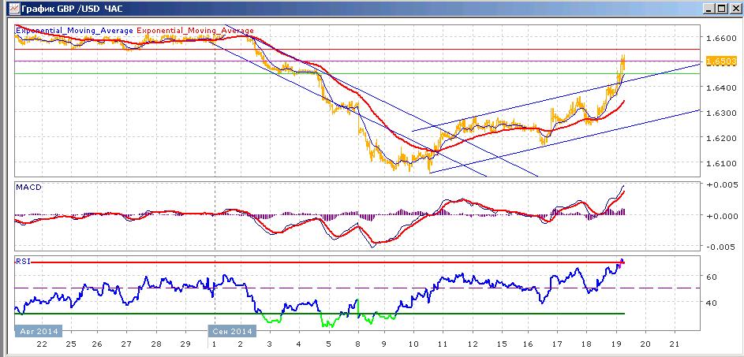This screenshot has height=357, width=744.
Task: Click the current price label 1.6503
Action: coord(721,61)
